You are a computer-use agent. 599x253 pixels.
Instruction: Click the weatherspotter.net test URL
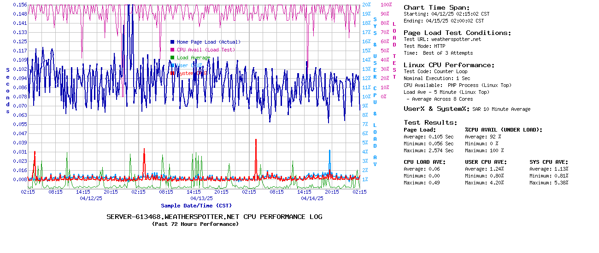pyautogui.click(x=456, y=39)
